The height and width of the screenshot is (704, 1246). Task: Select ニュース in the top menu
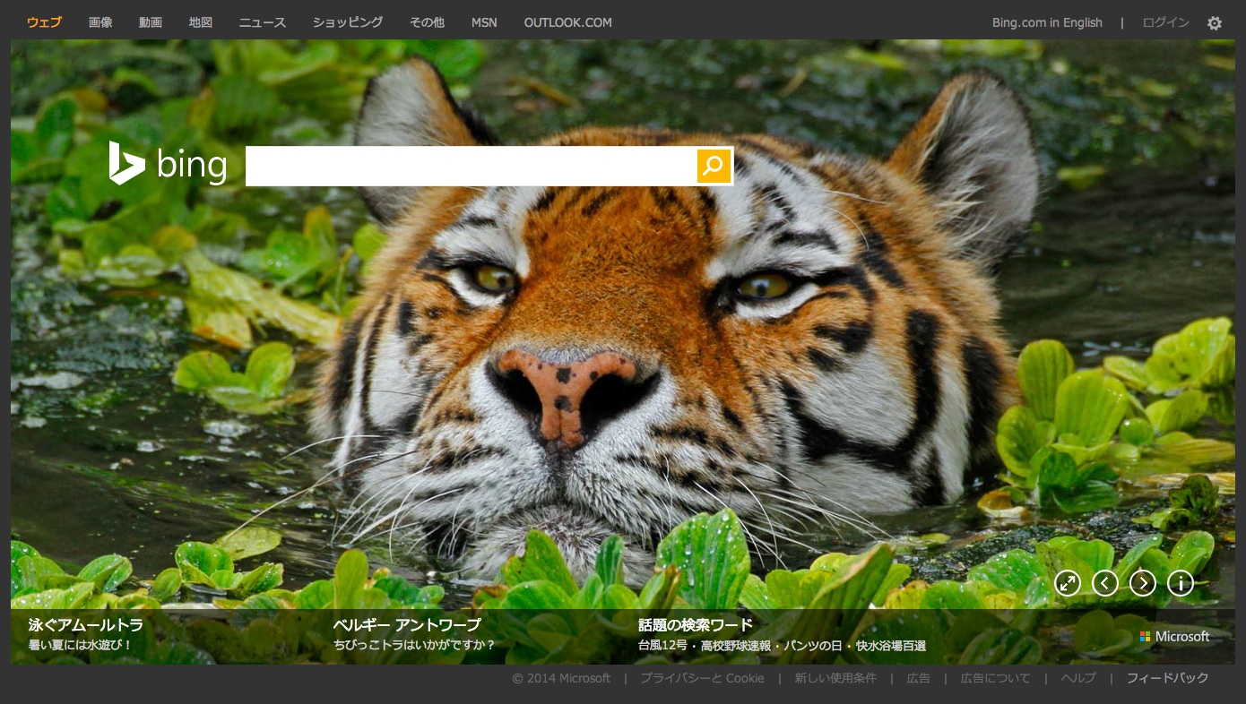click(x=263, y=22)
